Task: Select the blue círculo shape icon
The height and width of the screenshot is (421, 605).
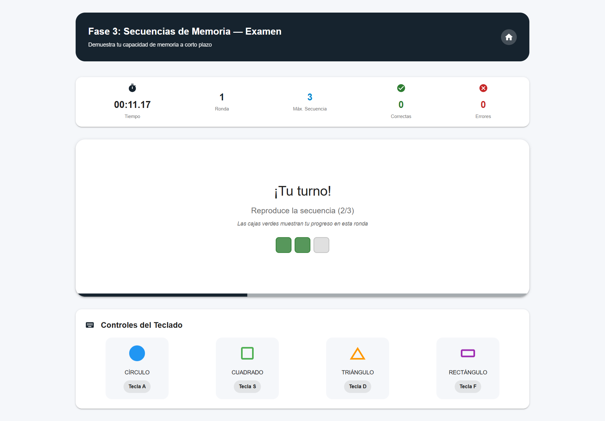Action: click(x=137, y=353)
